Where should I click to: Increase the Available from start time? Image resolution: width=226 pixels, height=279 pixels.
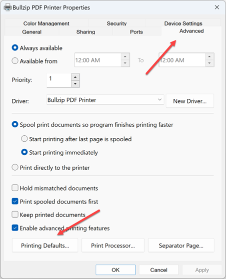[125, 56]
